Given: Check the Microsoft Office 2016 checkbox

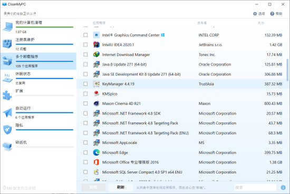Looking at the screenshot, I should pos(85,162).
